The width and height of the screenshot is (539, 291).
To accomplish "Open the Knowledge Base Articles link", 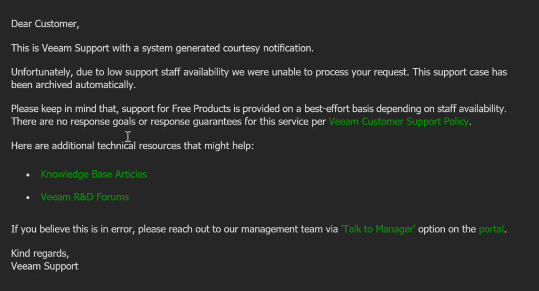I will coord(94,174).
